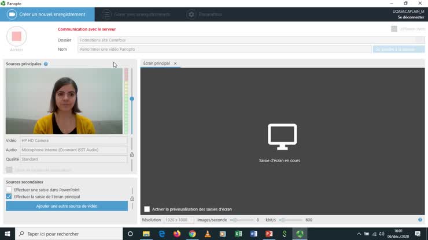428x240 pixels.
Task: Select the Écran principal tab
Action: (x=156, y=63)
